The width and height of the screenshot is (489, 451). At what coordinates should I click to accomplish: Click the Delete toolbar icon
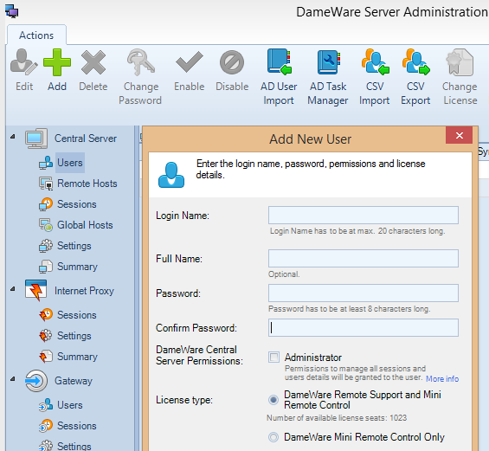pyautogui.click(x=93, y=62)
